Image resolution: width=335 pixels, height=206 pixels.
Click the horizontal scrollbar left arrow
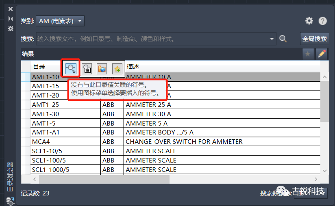[x=35, y=179]
